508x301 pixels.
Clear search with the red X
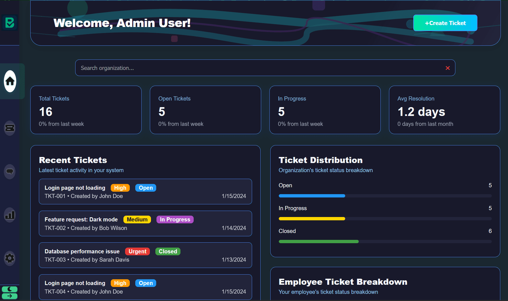[x=448, y=68]
